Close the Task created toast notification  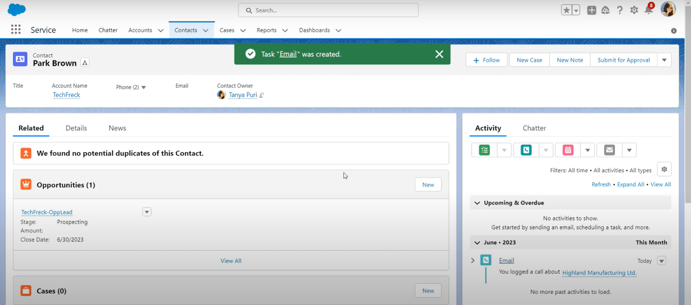(x=439, y=54)
